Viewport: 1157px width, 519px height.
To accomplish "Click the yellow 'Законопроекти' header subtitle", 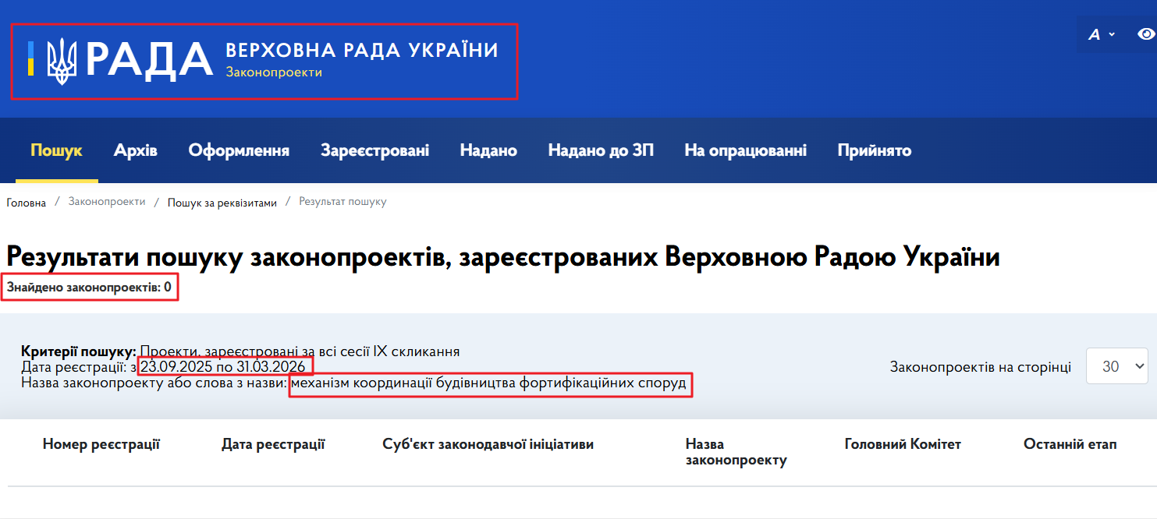I will tap(274, 72).
